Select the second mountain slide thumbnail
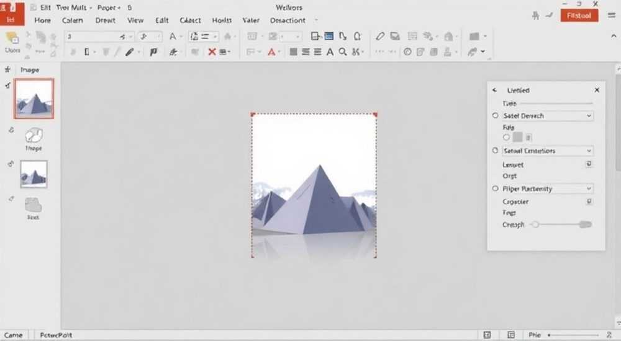The width and height of the screenshot is (621, 341). click(34, 174)
